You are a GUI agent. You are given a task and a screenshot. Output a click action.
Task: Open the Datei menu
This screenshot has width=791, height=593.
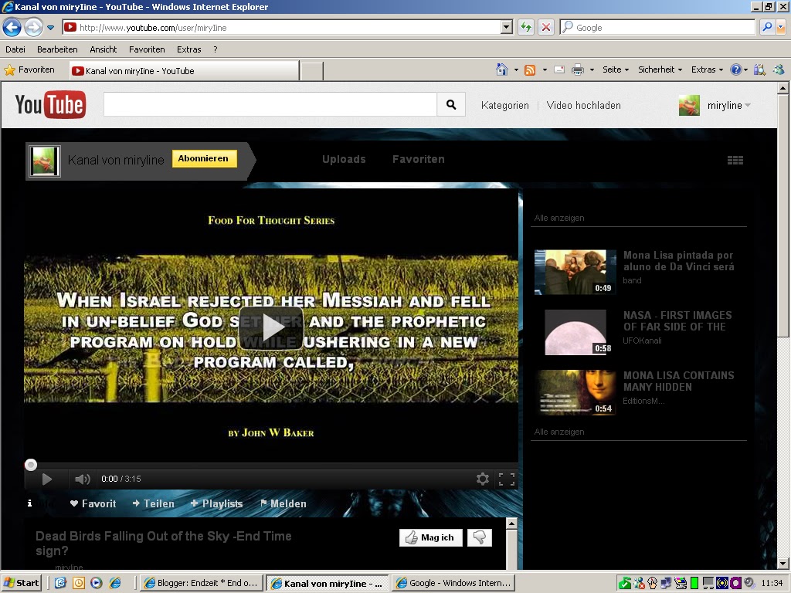tap(15, 49)
